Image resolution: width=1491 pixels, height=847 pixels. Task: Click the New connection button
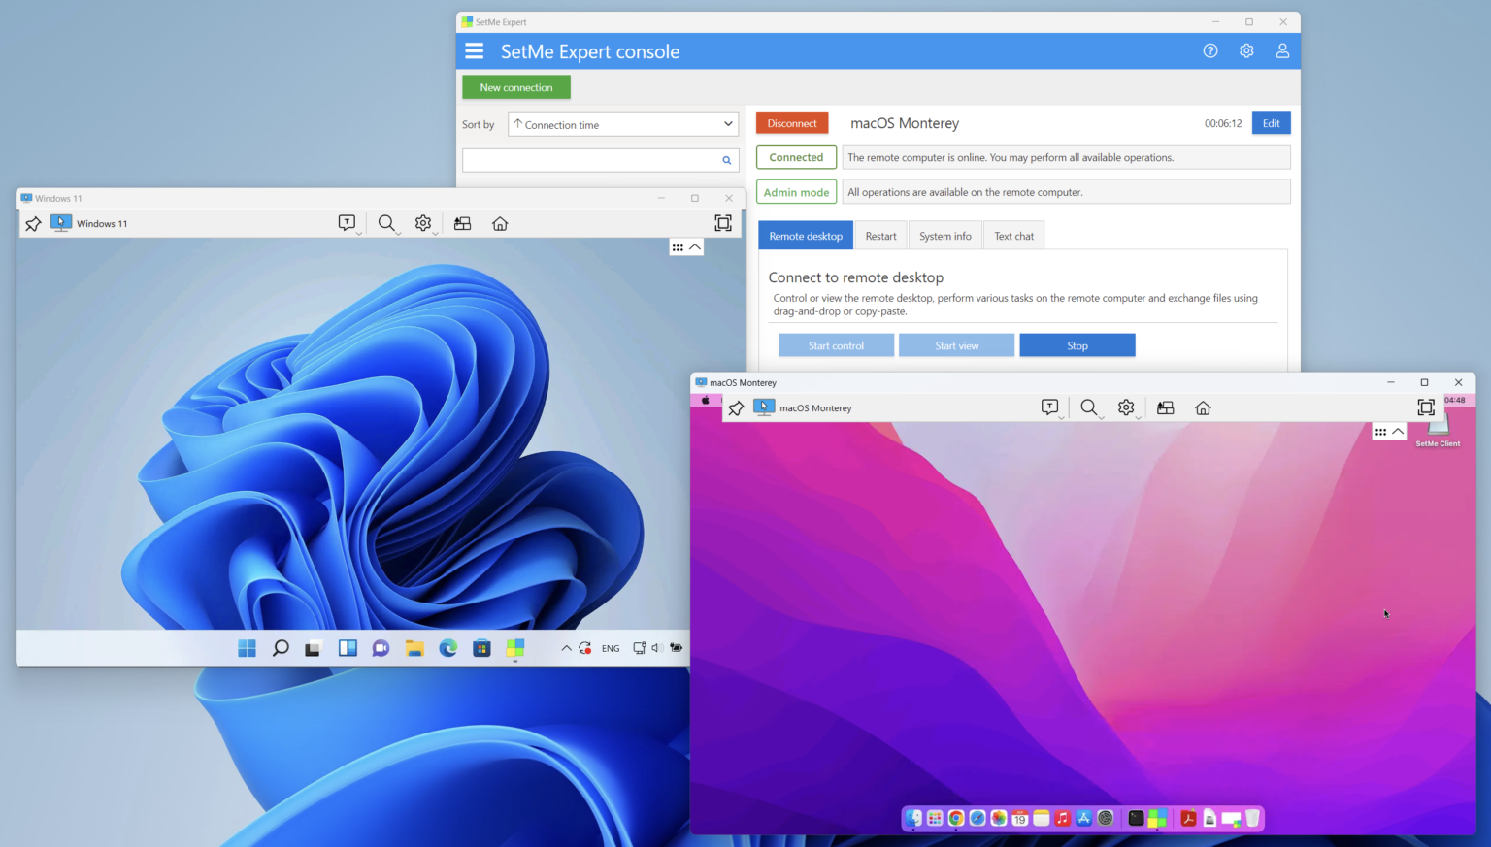(516, 87)
